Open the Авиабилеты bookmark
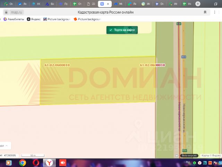This screenshot has height=167, width=222. pyautogui.click(x=14, y=19)
